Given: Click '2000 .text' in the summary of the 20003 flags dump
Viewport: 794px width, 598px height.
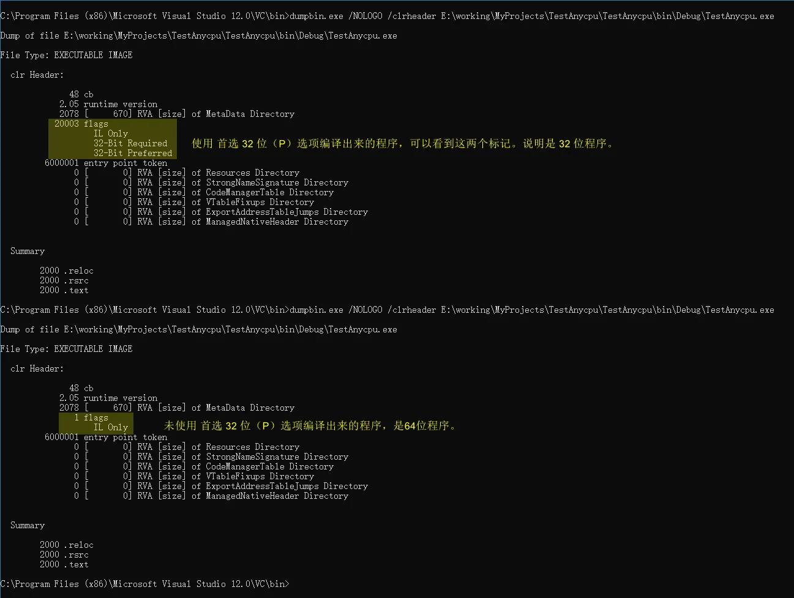Looking at the screenshot, I should [64, 290].
